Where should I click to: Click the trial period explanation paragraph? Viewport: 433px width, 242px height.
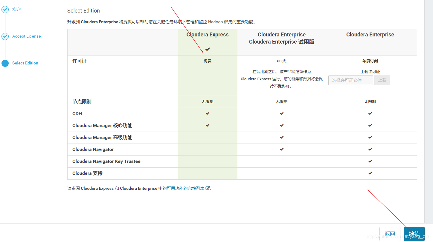(x=282, y=79)
